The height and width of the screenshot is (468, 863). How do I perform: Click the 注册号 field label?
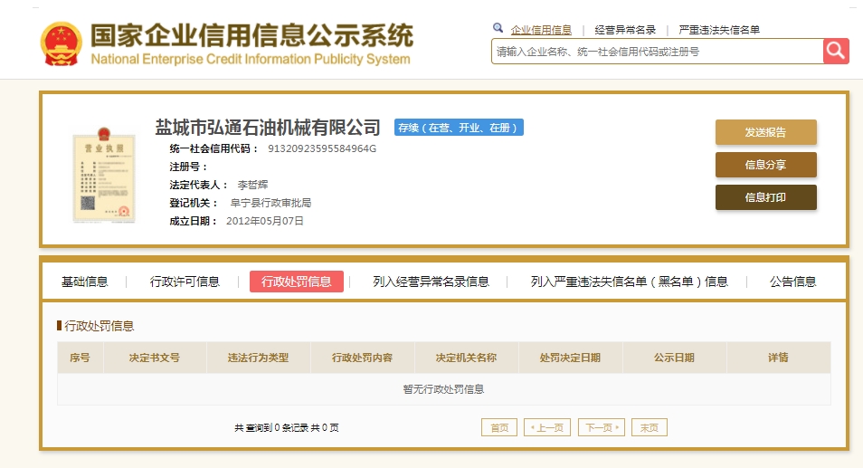click(x=189, y=167)
